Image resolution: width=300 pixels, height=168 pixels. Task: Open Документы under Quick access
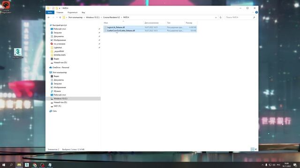point(59,36)
